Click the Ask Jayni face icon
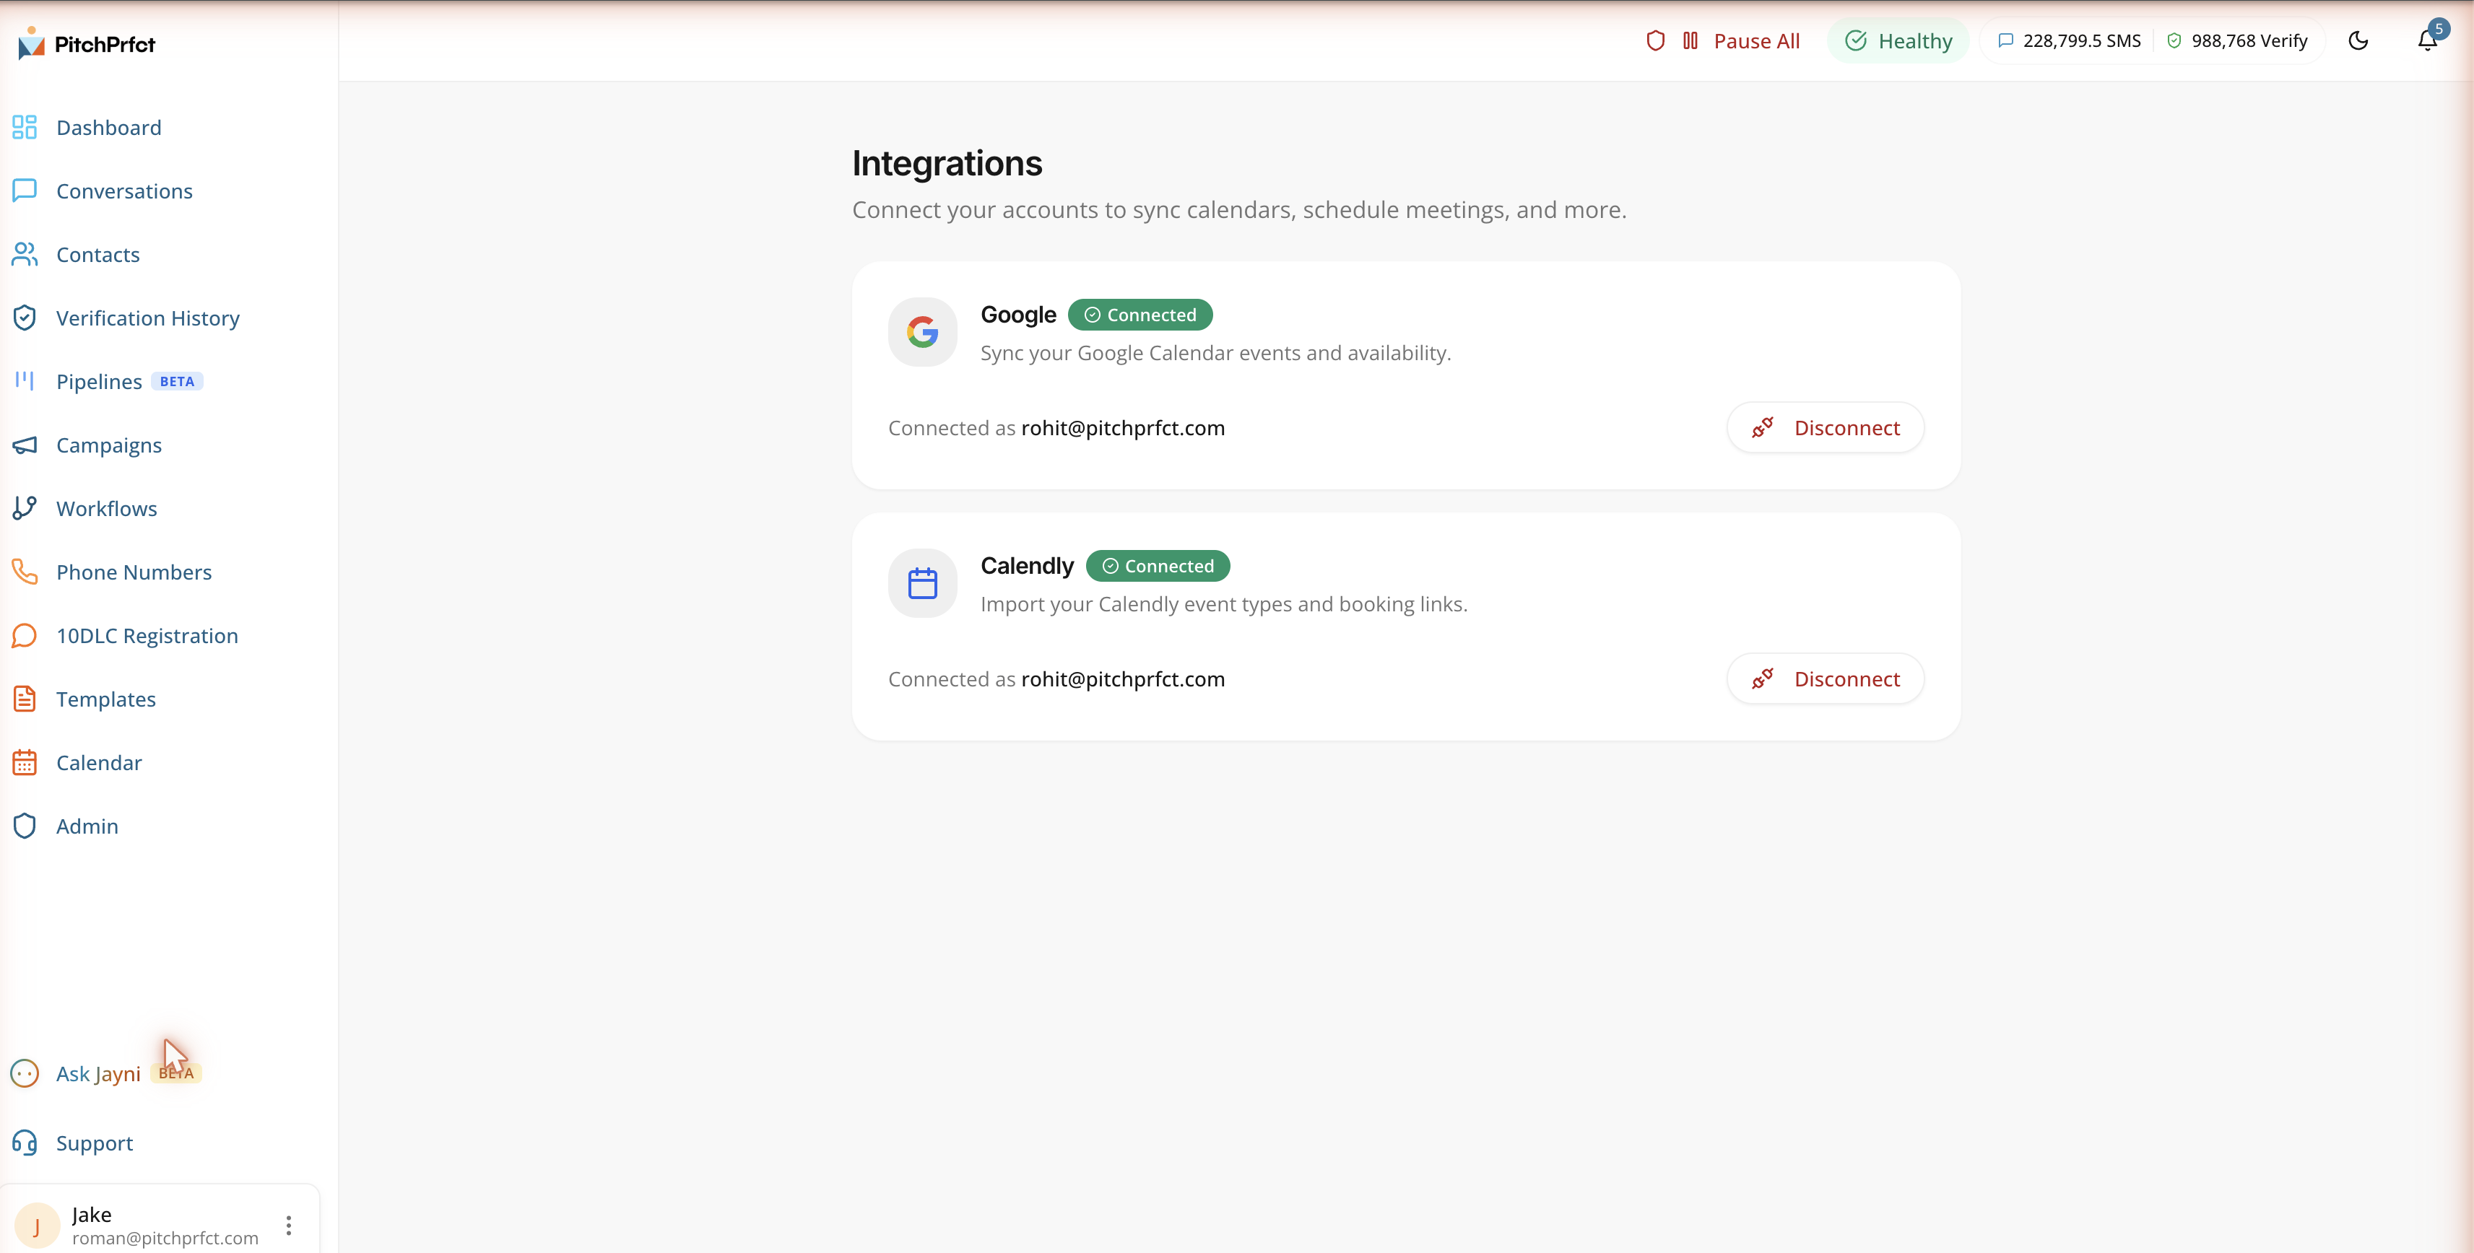 (x=25, y=1073)
